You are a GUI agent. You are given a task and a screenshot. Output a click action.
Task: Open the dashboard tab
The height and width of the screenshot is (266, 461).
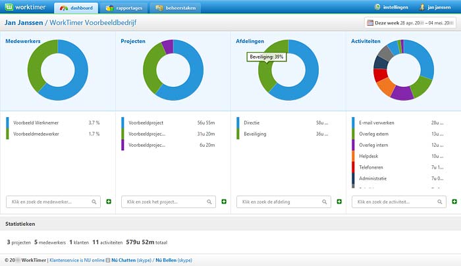point(77,8)
